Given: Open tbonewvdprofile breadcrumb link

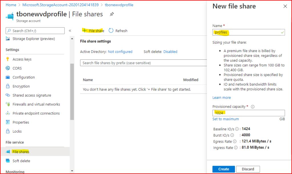Looking at the screenshot, I should click(119, 5).
